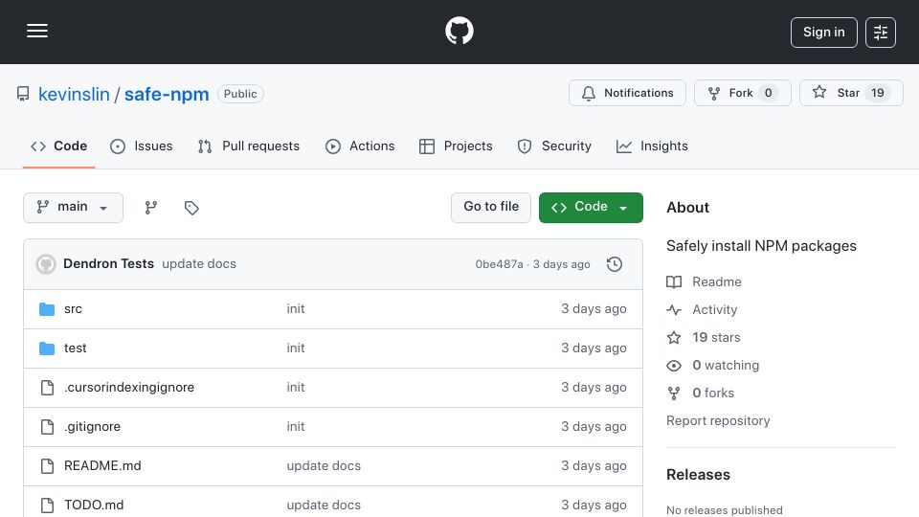
Task: Open .gitignore file
Action: pos(92,427)
